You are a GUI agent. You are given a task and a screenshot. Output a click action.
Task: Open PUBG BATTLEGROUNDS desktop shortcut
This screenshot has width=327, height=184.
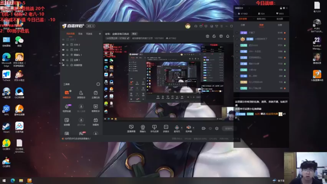(x=317, y=26)
